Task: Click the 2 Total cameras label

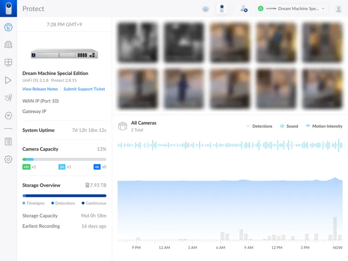Action: pyautogui.click(x=137, y=130)
